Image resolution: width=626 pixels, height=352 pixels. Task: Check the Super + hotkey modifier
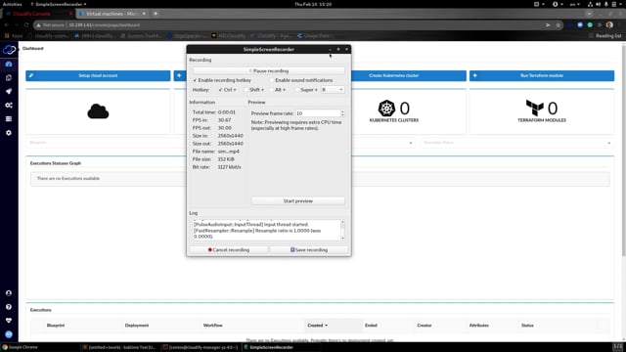click(x=297, y=90)
